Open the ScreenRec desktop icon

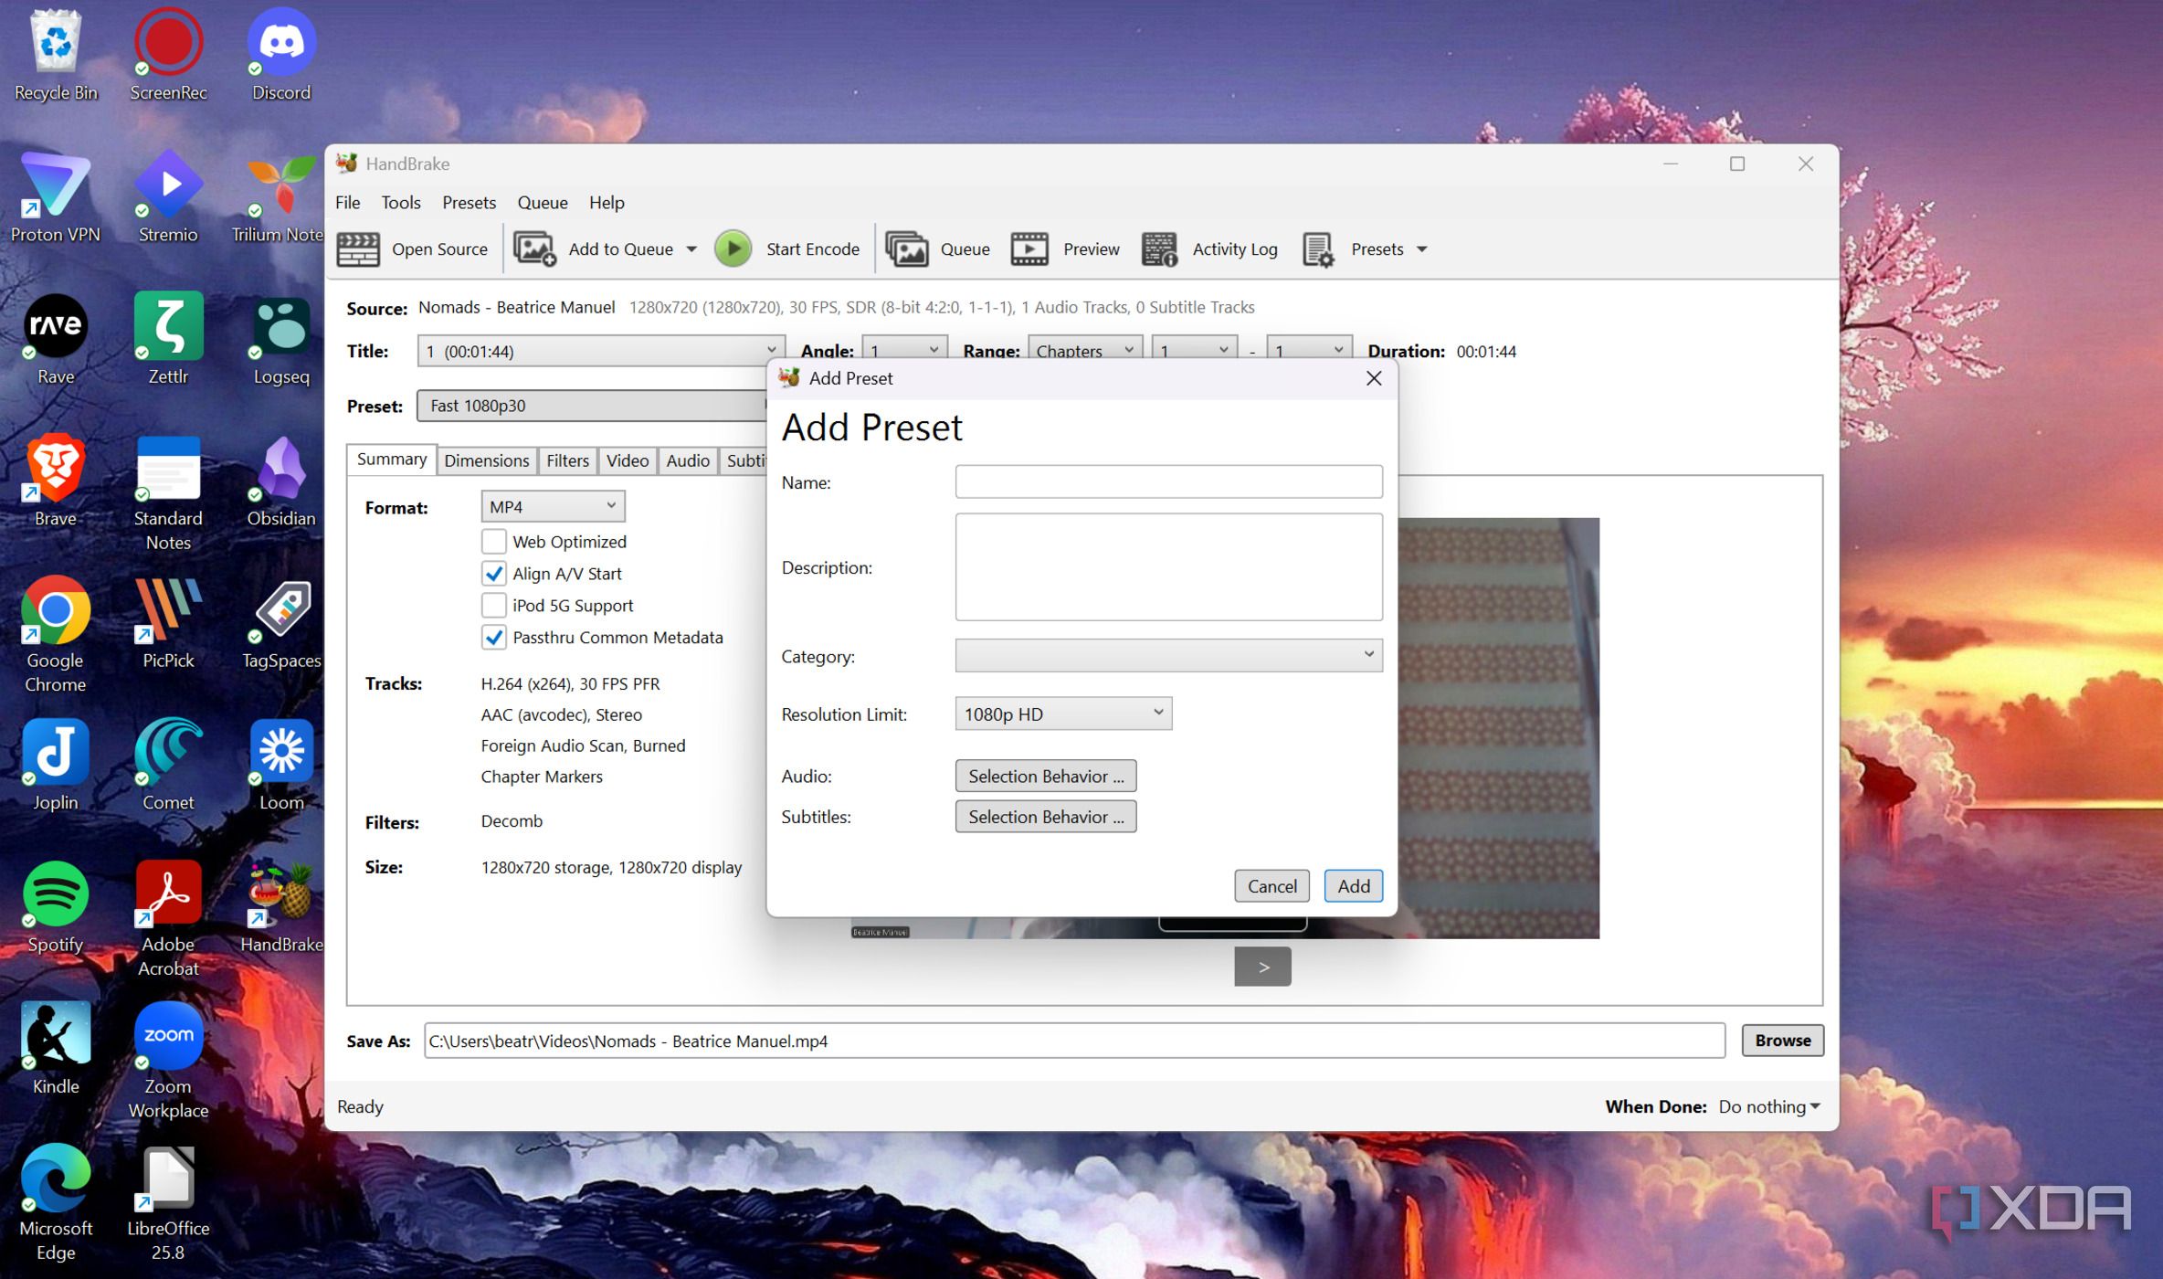168,42
